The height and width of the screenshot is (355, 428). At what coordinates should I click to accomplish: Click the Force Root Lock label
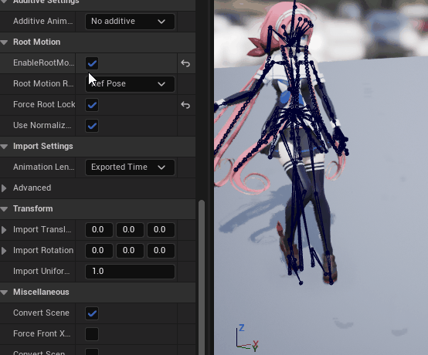[x=44, y=104]
